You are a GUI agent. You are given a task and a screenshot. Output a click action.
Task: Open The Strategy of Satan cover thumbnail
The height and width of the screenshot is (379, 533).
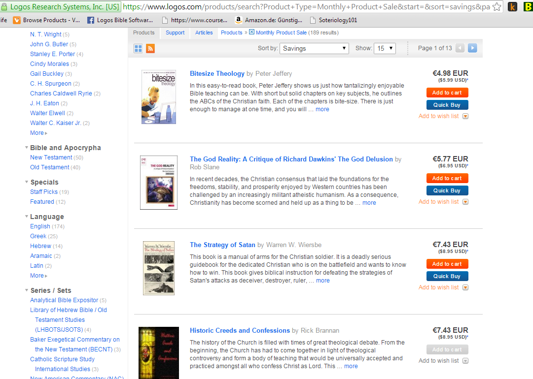pos(159,268)
